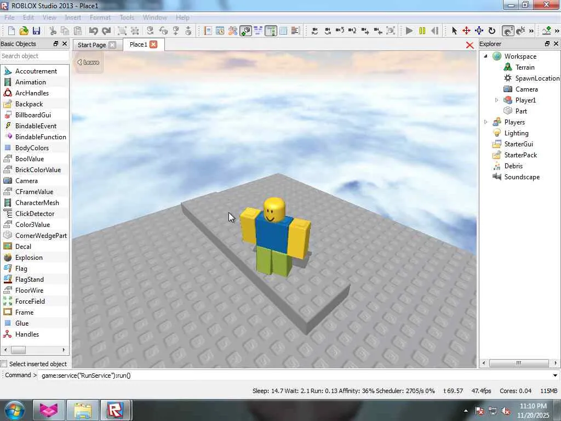The height and width of the screenshot is (421, 561).
Task: Undo the last action
Action: coord(93,31)
